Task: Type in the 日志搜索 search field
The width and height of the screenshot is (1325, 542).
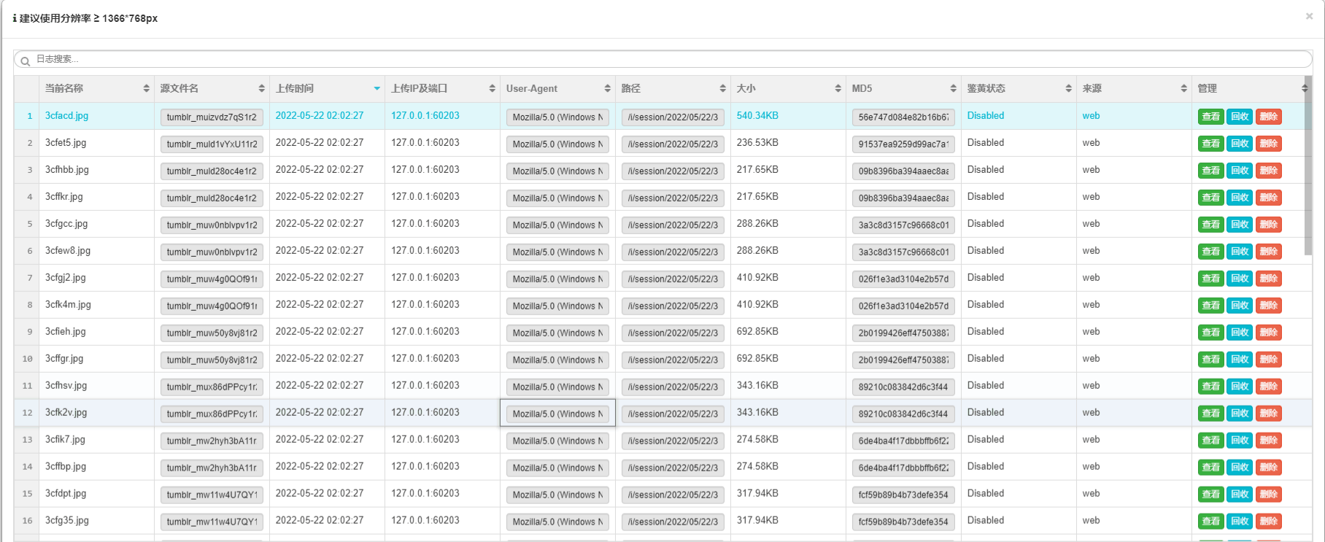Action: [x=657, y=59]
